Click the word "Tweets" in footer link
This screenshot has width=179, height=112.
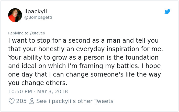(x=104, y=101)
